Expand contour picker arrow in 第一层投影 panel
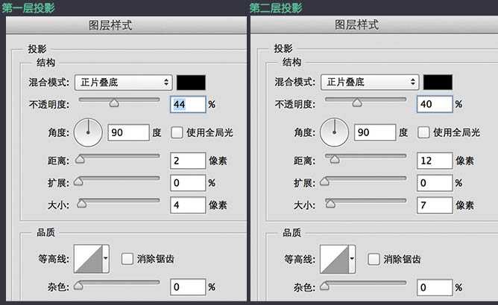Image resolution: width=498 pixels, height=305 pixels. pyautogui.click(x=105, y=259)
